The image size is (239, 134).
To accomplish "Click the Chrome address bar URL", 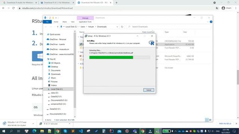I will (47, 8).
